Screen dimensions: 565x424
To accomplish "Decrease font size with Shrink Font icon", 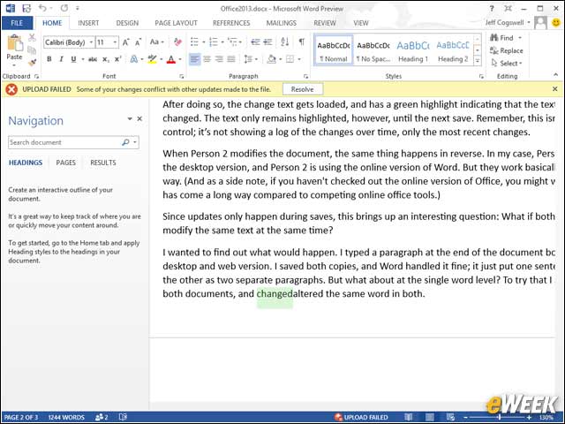I will (x=138, y=42).
